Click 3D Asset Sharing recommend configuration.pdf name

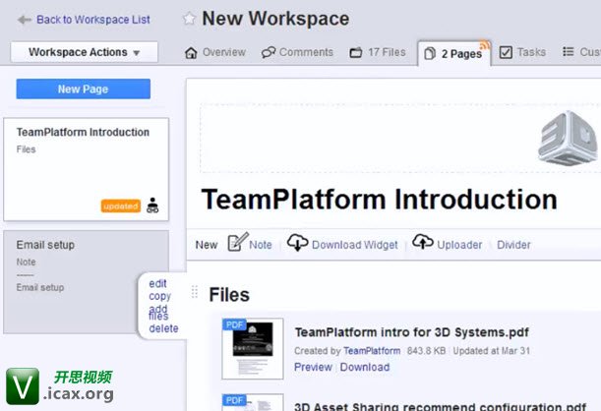pyautogui.click(x=440, y=406)
